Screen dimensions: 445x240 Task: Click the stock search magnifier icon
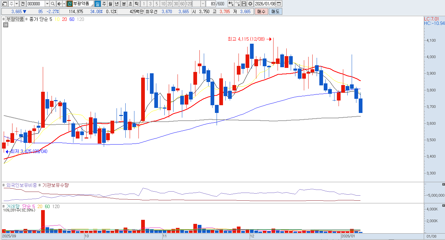[53, 4]
